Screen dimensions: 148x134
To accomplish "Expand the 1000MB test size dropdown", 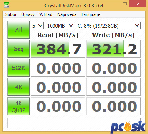I will [x=60, y=25].
